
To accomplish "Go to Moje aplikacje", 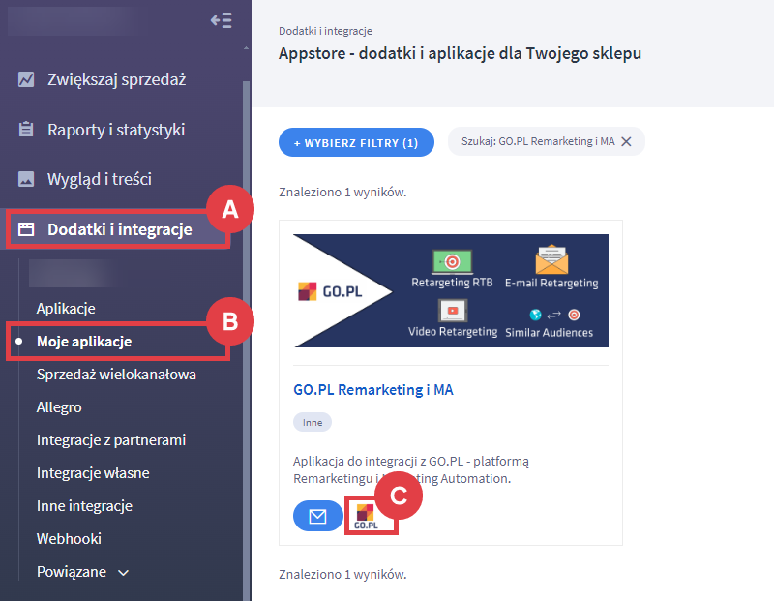I will tap(84, 342).
